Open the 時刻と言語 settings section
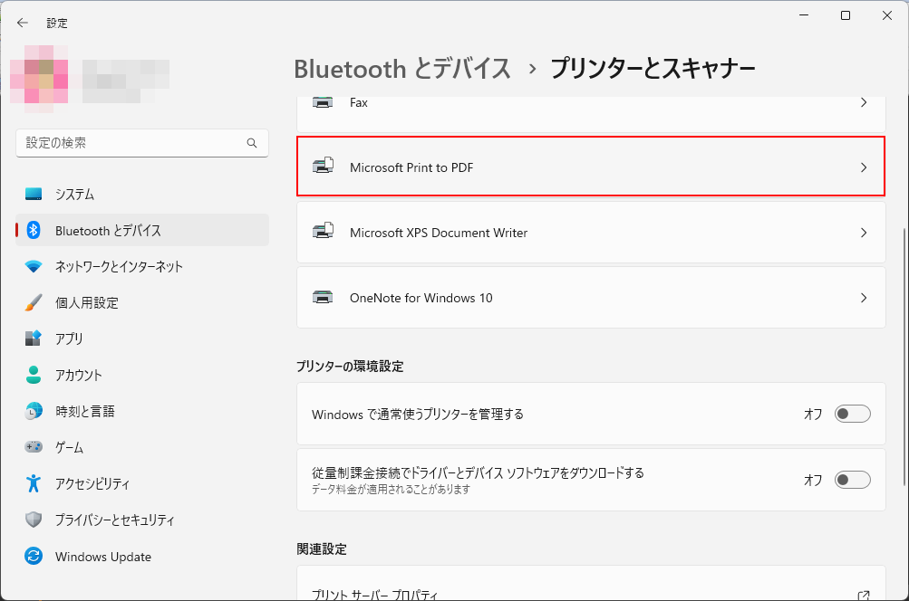 click(85, 411)
